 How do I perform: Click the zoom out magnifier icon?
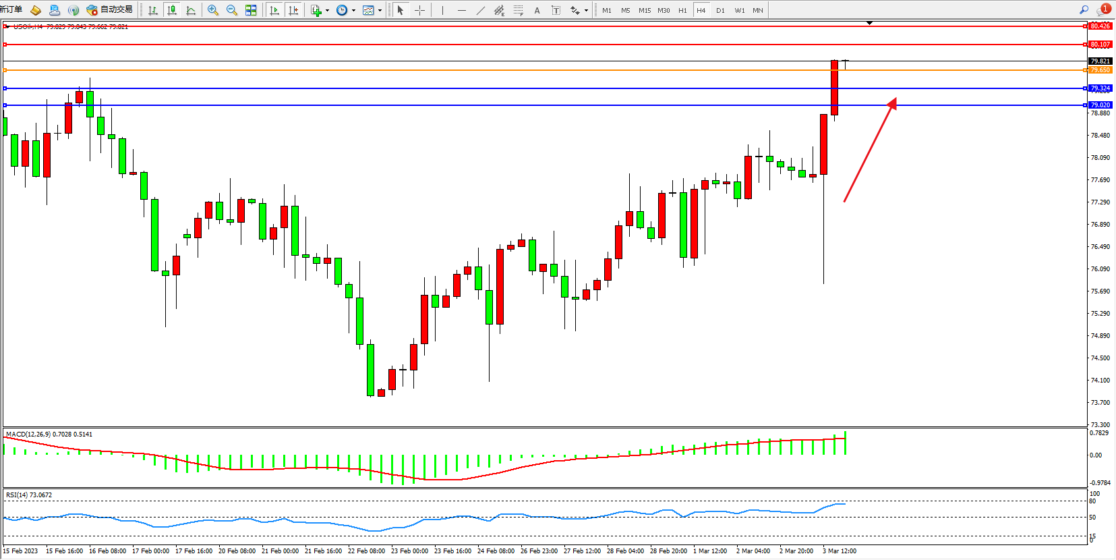click(232, 10)
